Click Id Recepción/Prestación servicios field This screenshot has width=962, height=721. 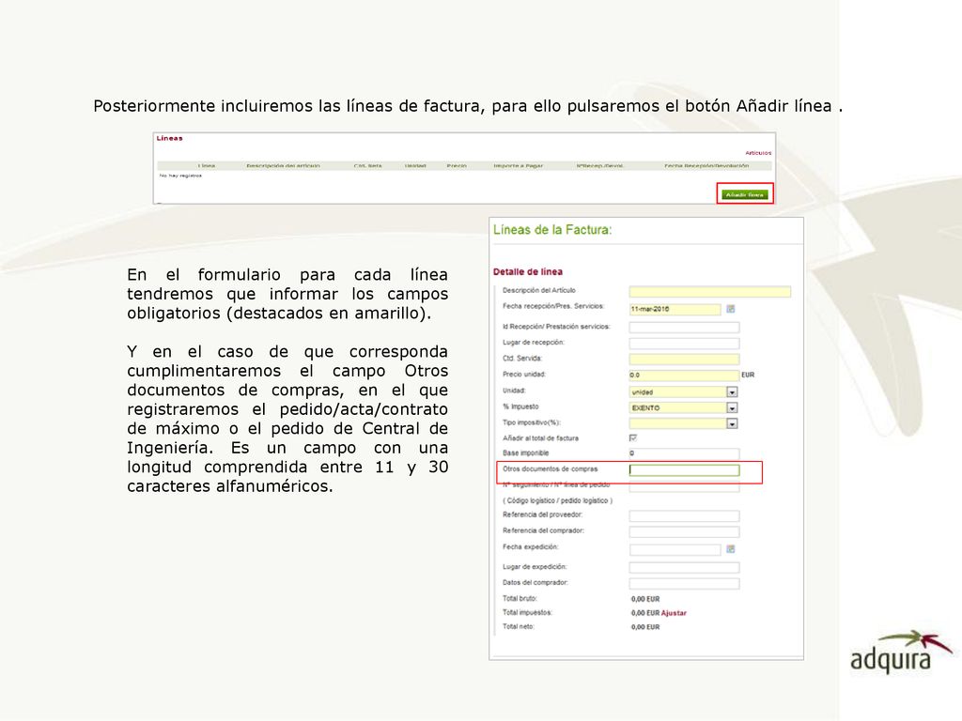(x=684, y=328)
